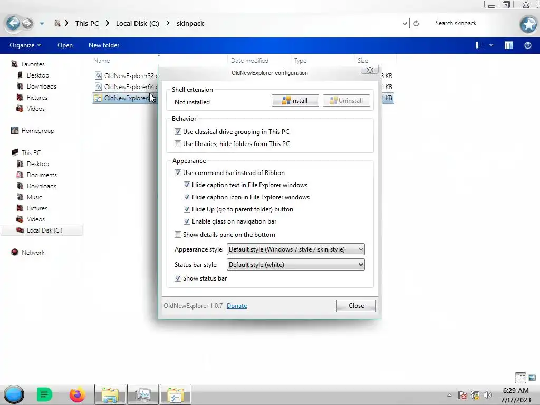Toggle Use command bar instead of Ribbon
This screenshot has height=405, width=540.
pyautogui.click(x=178, y=172)
